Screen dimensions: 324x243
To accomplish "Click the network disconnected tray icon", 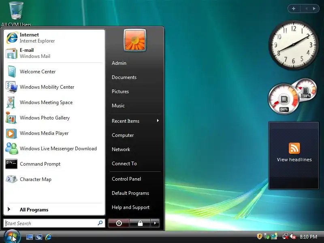I will click(x=286, y=237).
